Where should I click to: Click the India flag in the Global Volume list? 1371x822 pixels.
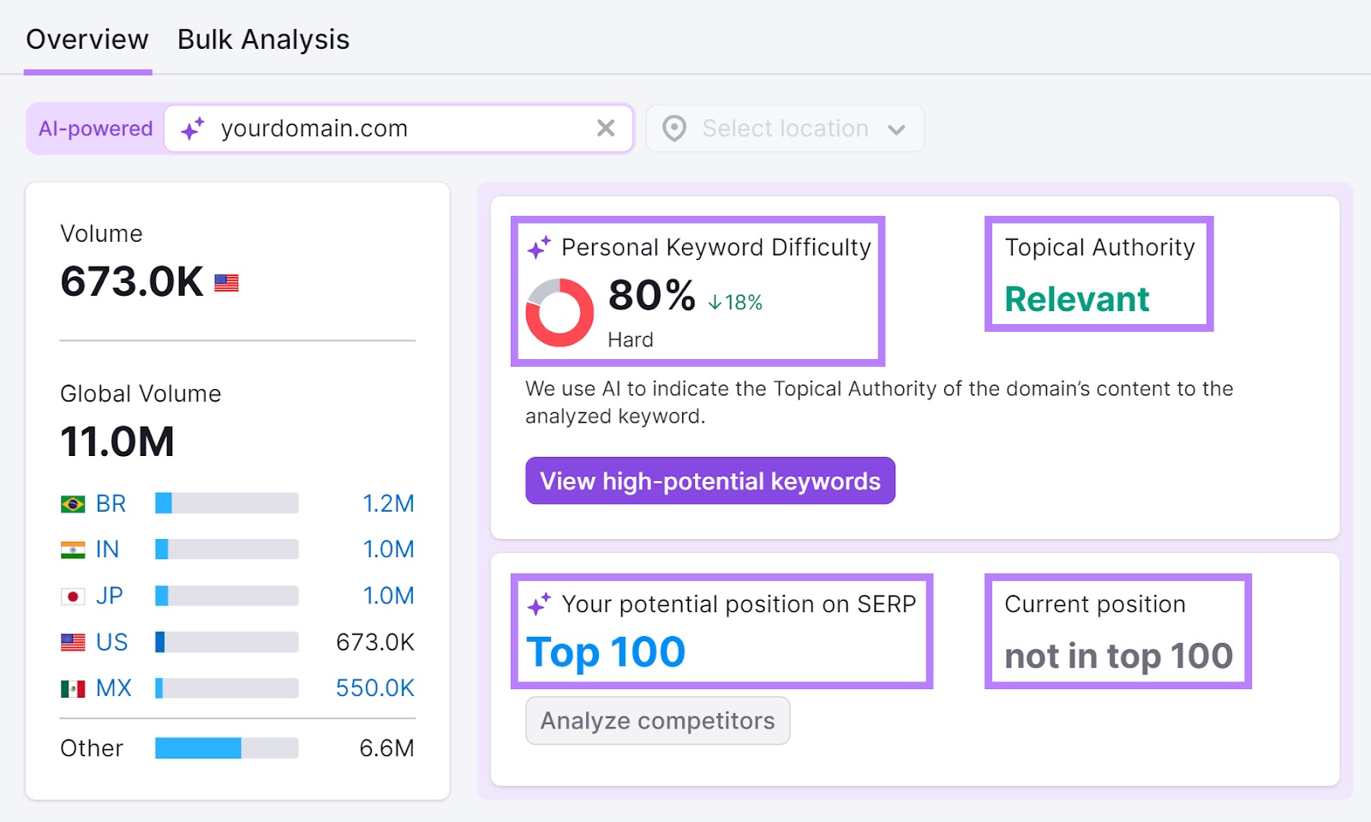72,549
